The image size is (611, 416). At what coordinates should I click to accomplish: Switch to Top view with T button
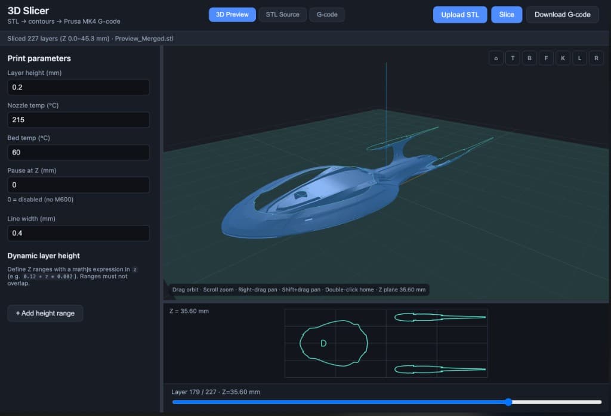pyautogui.click(x=513, y=58)
